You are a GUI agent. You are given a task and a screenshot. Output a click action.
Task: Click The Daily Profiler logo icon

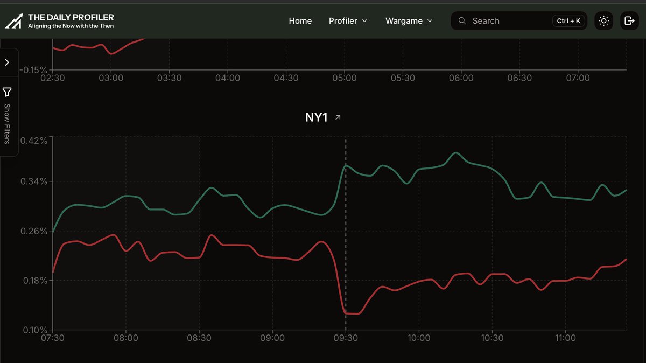[x=13, y=21]
